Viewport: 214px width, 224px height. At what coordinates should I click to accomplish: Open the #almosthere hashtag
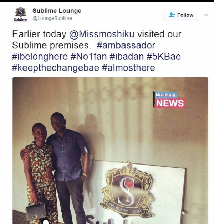click(x=128, y=68)
